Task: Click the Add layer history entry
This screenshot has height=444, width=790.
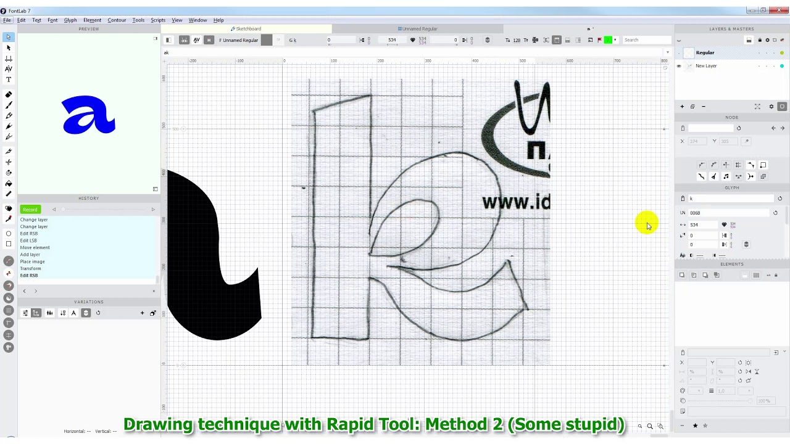Action: 30,255
